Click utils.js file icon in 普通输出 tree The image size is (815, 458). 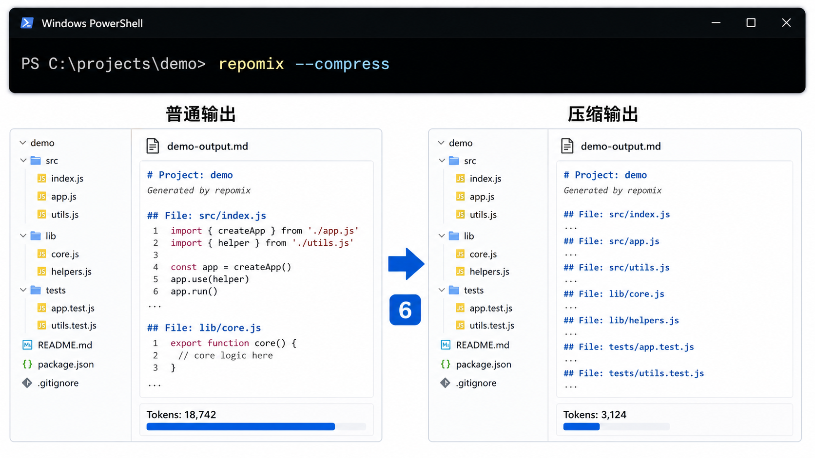click(42, 215)
